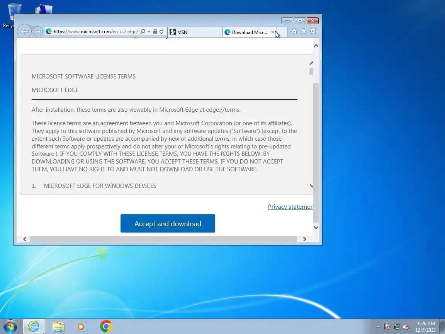Open the Privacy statement link
Viewport: 445px width, 334px height.
tap(290, 207)
